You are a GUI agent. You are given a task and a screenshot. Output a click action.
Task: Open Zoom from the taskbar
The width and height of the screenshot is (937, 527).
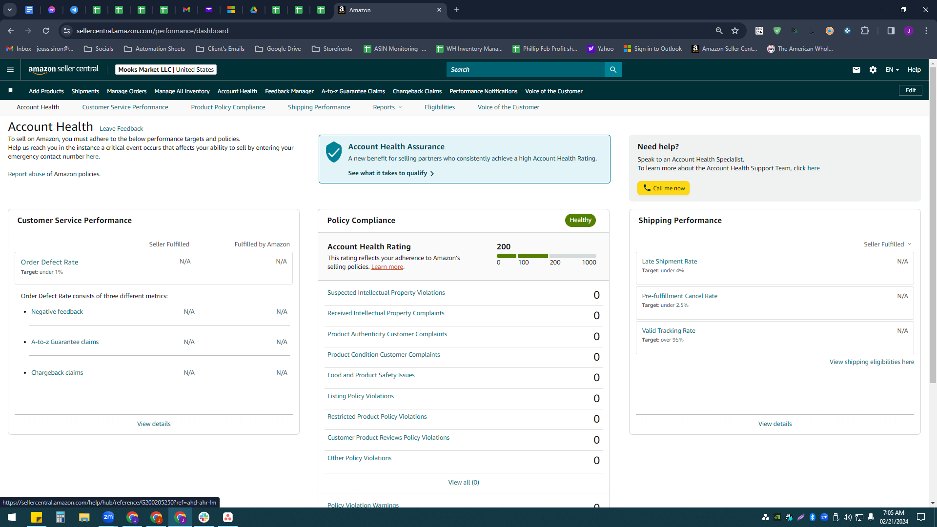pos(108,517)
